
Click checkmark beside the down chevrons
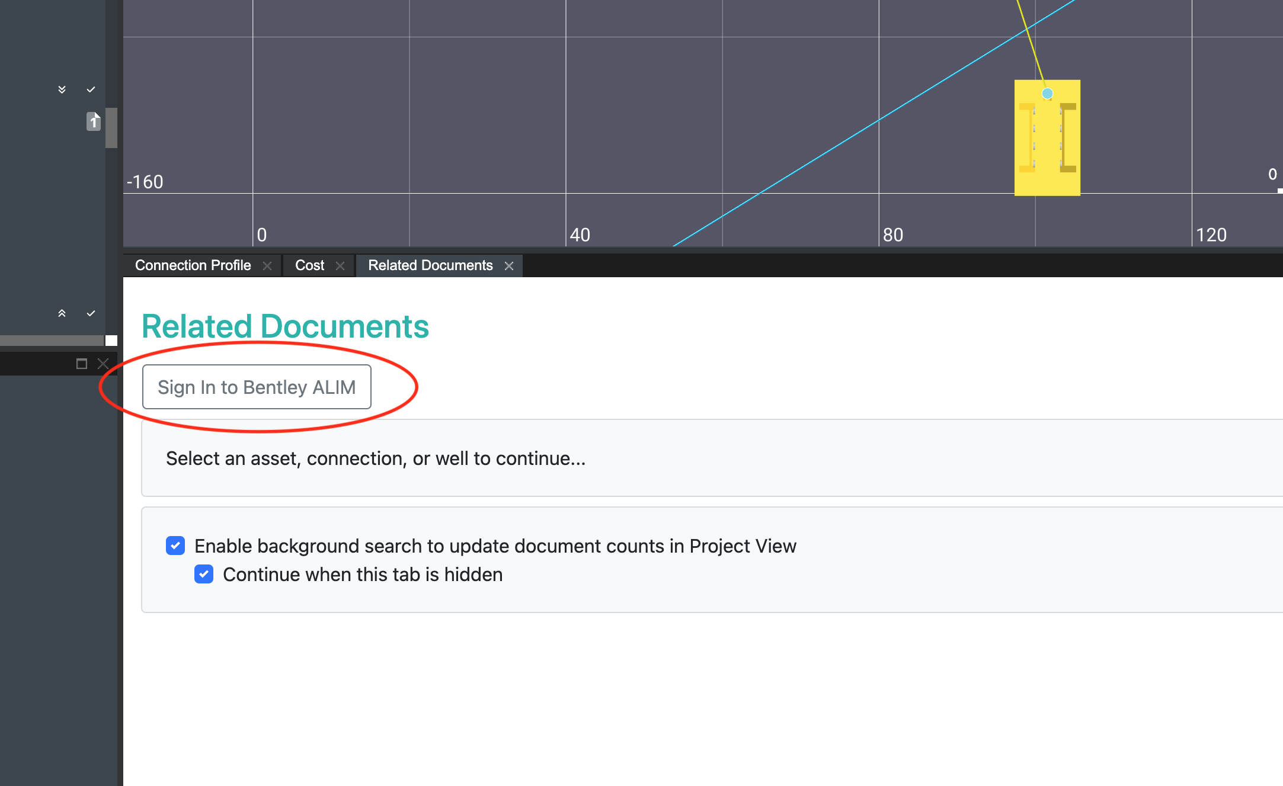pos(91,89)
